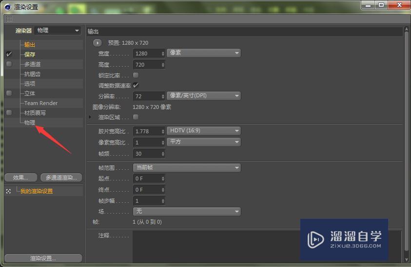Open the 平方 pixel aspect dropdown
The height and width of the screenshot is (267, 411).
tap(204, 142)
